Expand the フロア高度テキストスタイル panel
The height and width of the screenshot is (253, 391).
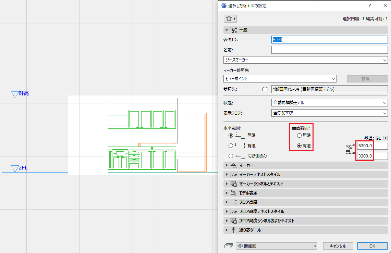pos(227,212)
